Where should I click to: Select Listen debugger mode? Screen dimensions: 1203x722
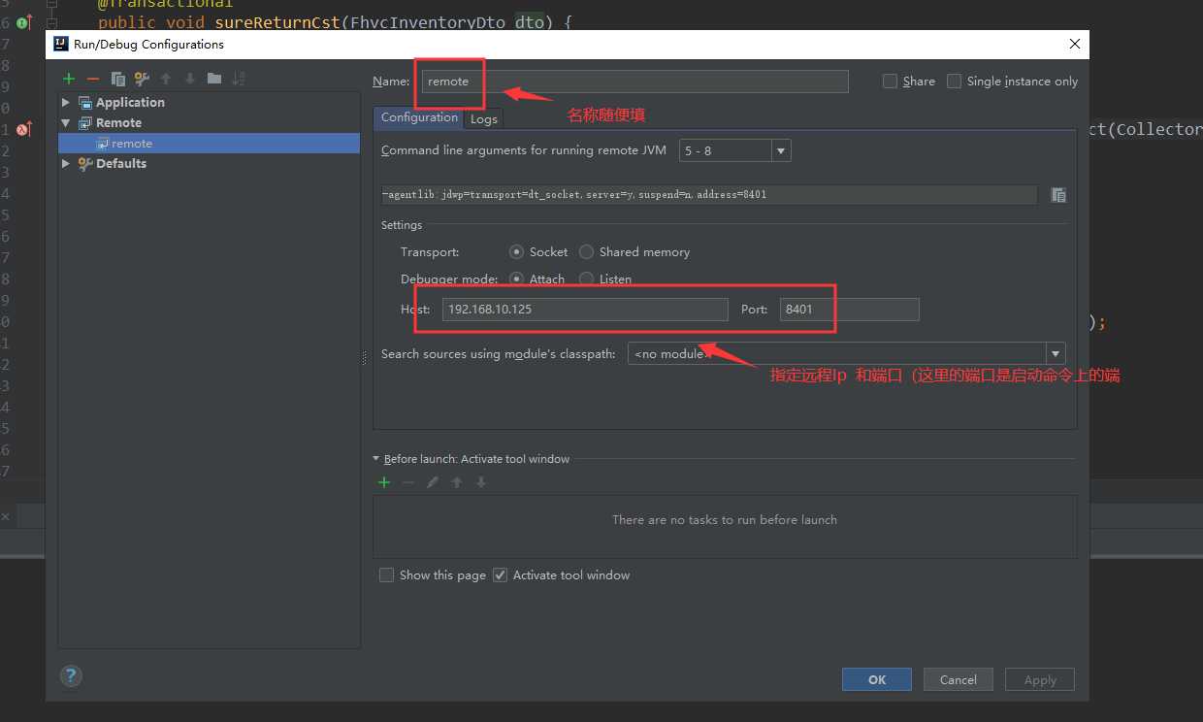pos(586,279)
